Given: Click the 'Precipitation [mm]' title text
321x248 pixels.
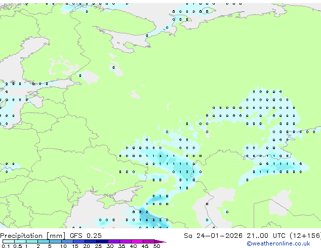Looking at the screenshot, I should [33, 236].
